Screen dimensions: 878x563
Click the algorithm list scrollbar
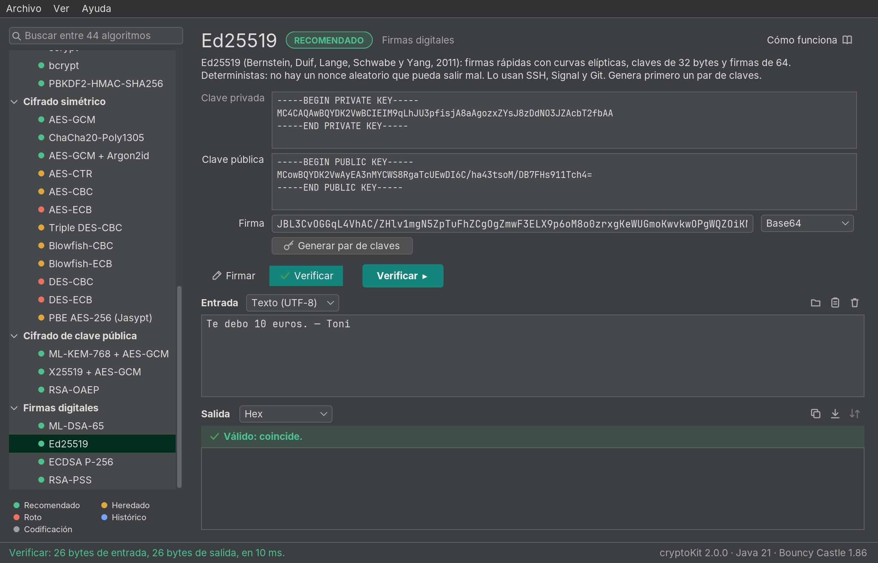(x=179, y=387)
